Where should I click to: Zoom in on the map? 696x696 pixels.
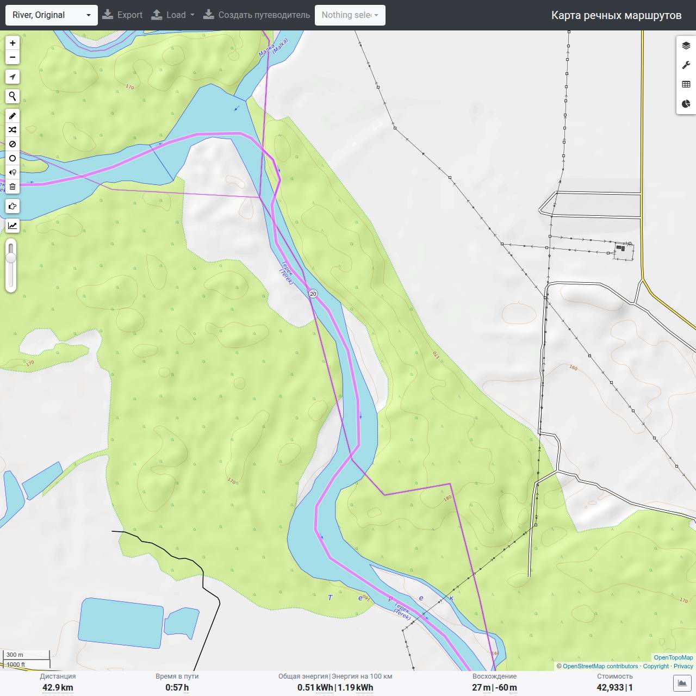(x=13, y=43)
